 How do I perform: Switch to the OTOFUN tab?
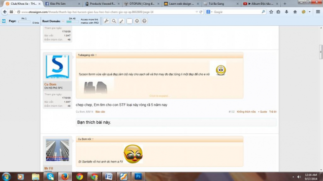point(143,4)
